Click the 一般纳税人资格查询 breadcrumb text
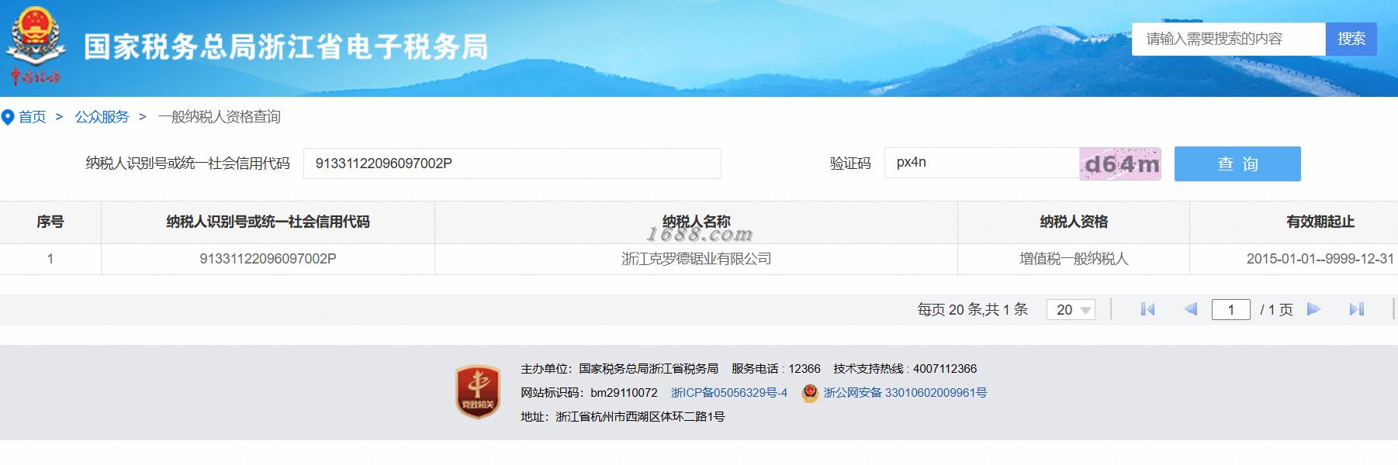 pyautogui.click(x=219, y=117)
